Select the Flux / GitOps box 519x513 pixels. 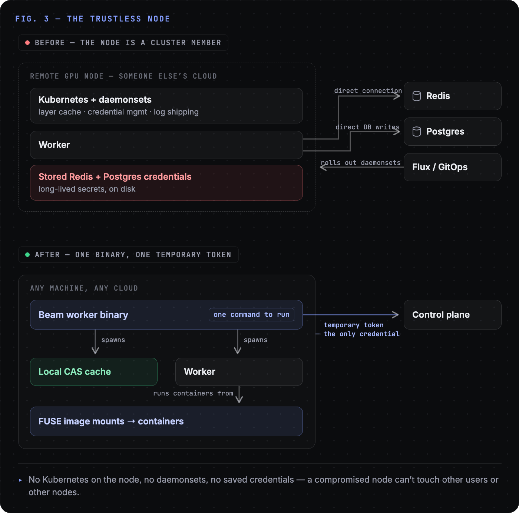(x=453, y=167)
